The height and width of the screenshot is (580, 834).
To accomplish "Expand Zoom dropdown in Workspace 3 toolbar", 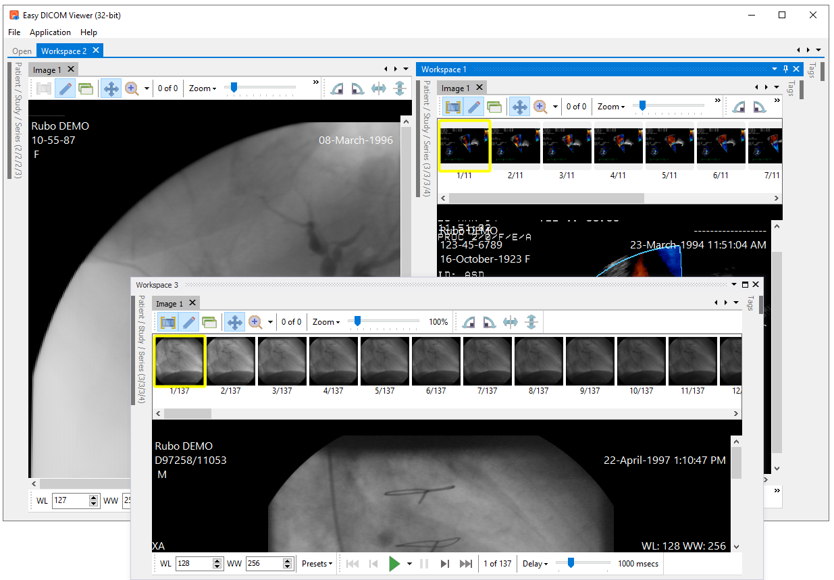I will coord(325,322).
